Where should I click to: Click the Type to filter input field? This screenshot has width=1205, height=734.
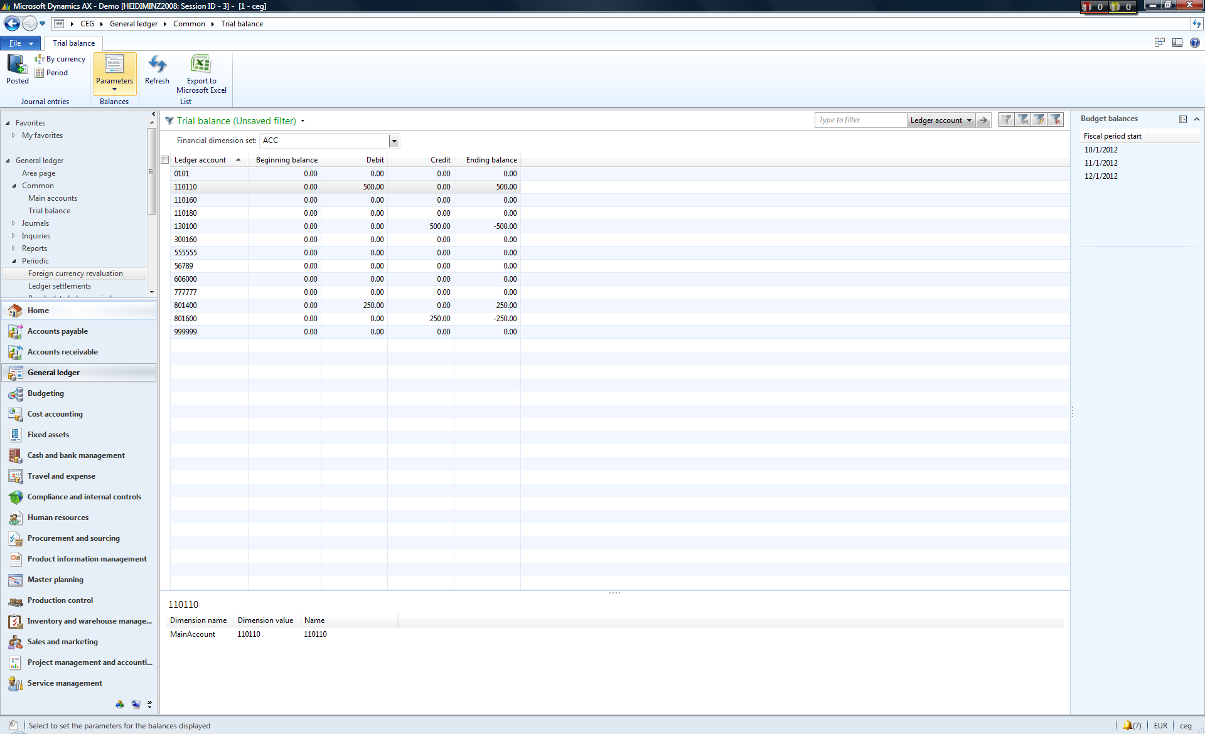coord(860,120)
